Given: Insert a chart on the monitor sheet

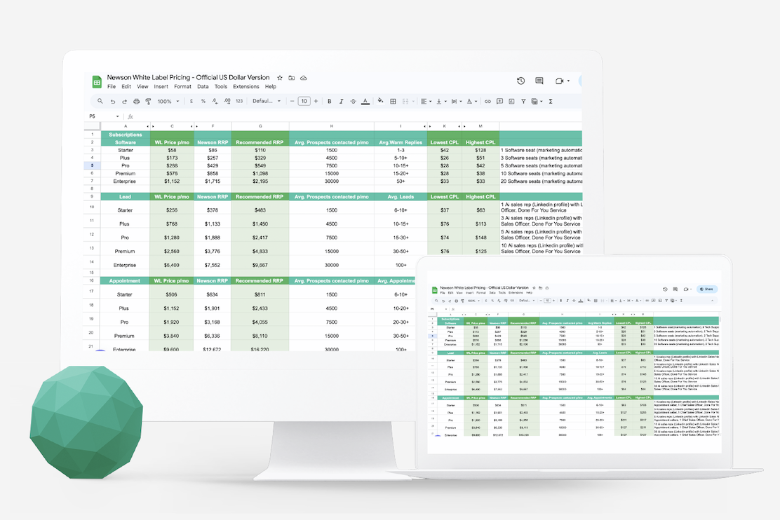Looking at the screenshot, I should pyautogui.click(x=511, y=102).
